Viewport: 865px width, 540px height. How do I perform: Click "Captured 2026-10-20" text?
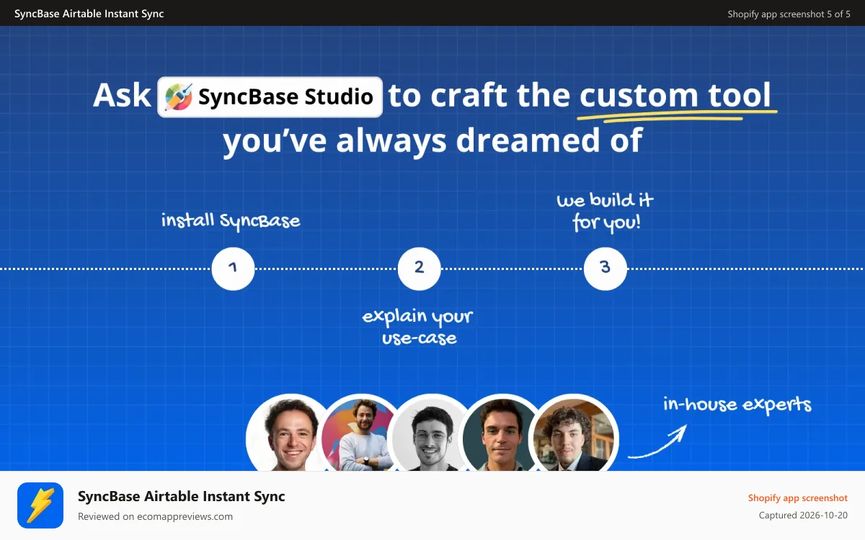(x=803, y=516)
